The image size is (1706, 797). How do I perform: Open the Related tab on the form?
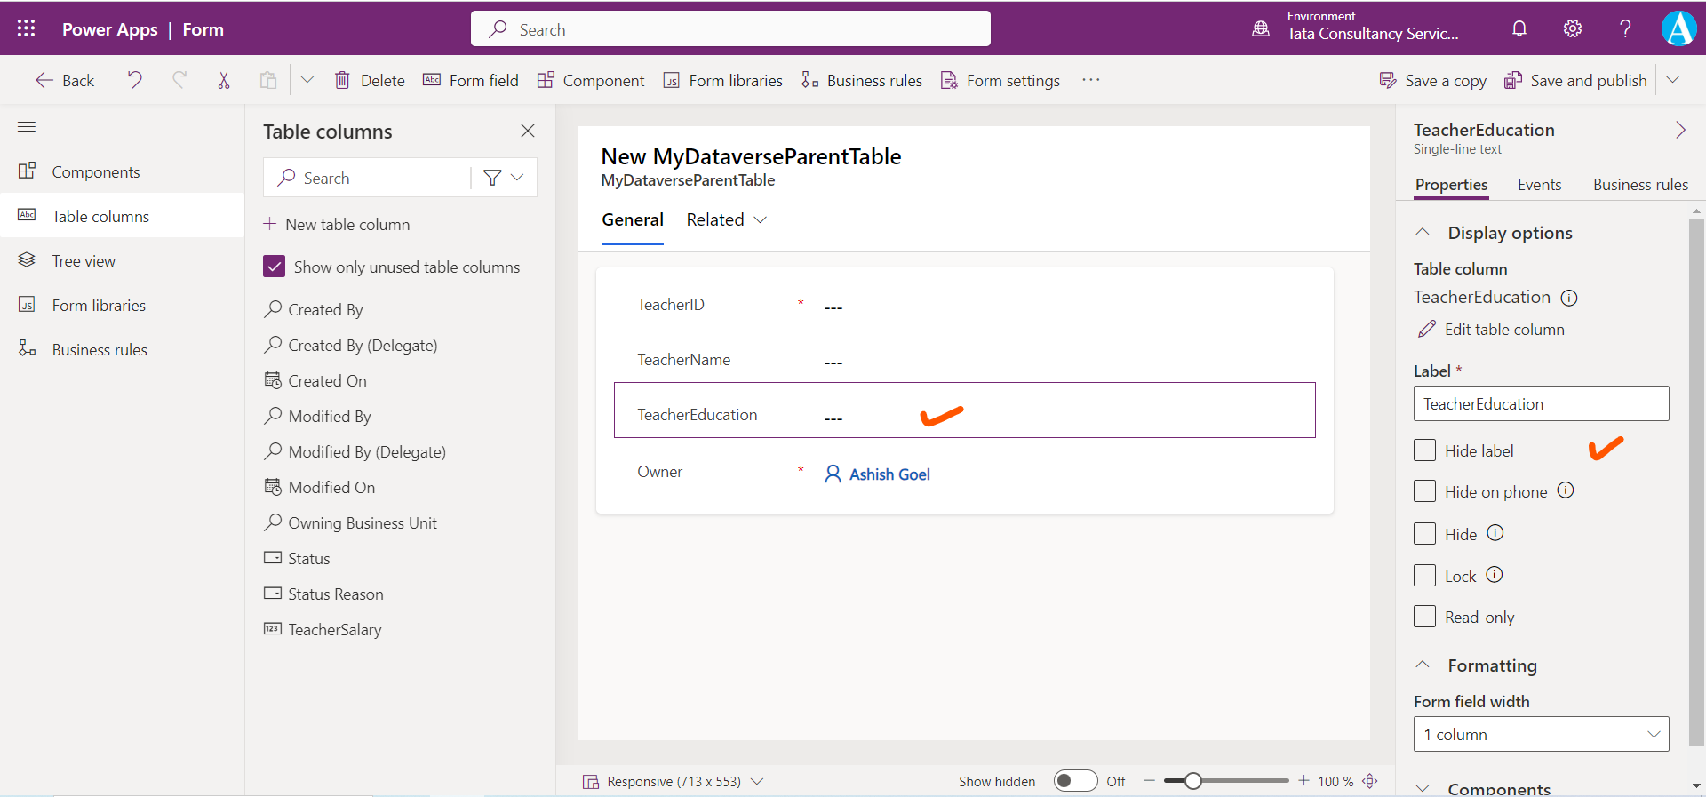[725, 219]
